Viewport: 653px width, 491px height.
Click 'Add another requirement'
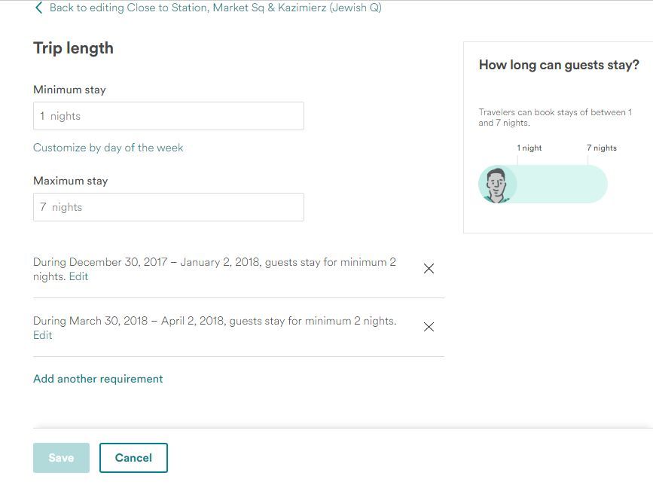point(98,379)
